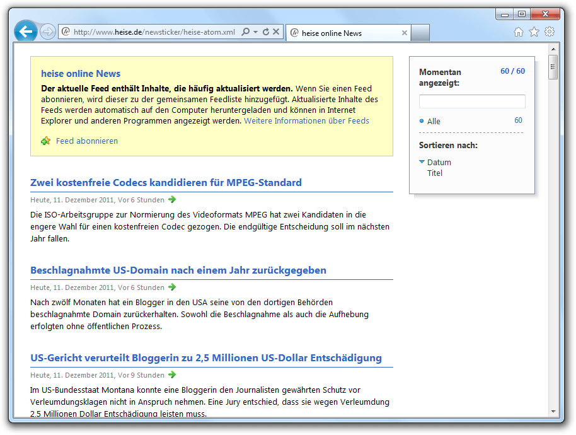Click the Stop loading X icon
Image resolution: width=576 pixels, height=435 pixels.
pyautogui.click(x=276, y=32)
